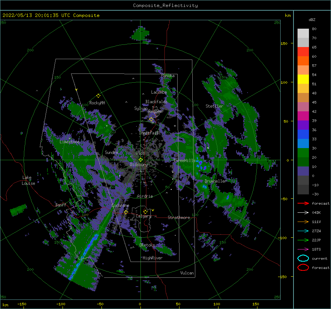Click the red forecast arrow legend icon
Viewport: 331px width, 309px height.
(303, 203)
